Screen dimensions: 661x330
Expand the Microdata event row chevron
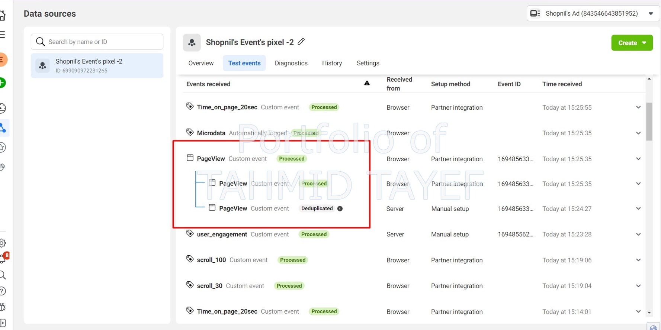[638, 133]
